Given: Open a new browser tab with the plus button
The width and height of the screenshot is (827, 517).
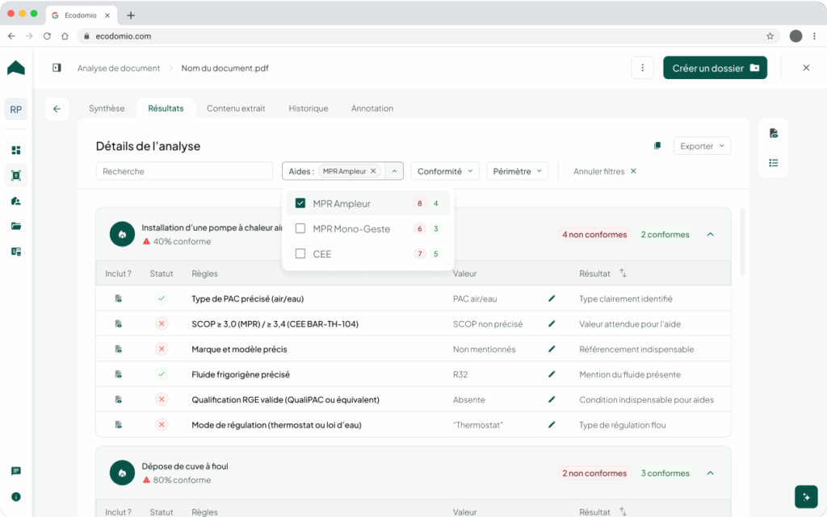Looking at the screenshot, I should tap(131, 15).
